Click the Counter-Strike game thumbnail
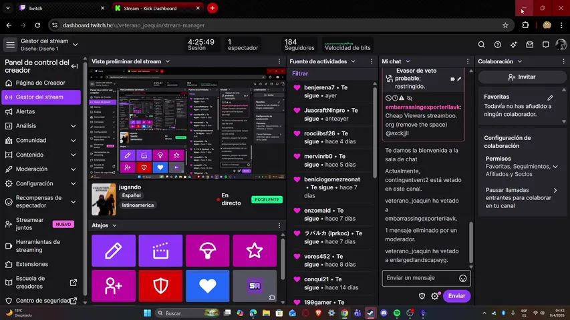 pyautogui.click(x=104, y=199)
